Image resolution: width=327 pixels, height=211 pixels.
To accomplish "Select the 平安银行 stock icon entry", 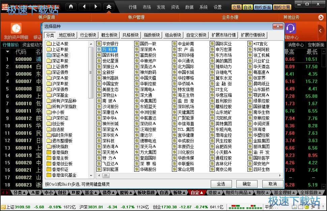I will click(99, 44).
